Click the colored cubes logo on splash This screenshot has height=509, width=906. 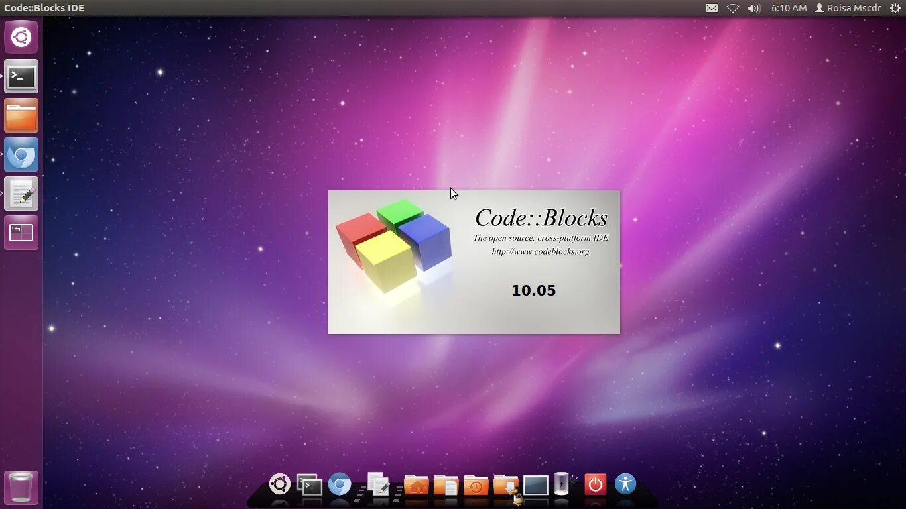393,245
